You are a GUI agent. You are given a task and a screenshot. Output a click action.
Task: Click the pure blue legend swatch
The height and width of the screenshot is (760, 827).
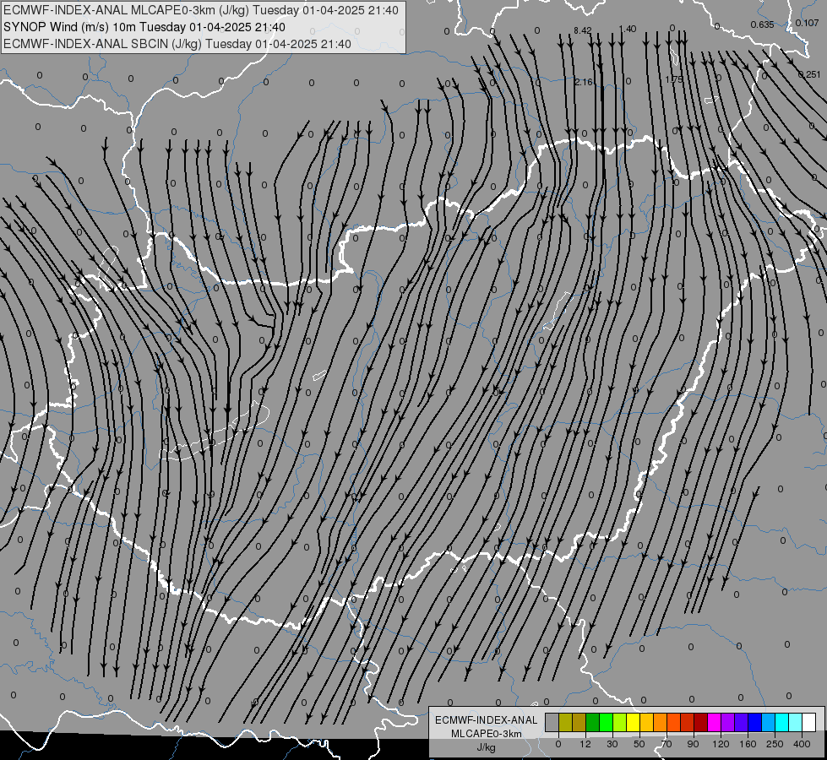755,722
